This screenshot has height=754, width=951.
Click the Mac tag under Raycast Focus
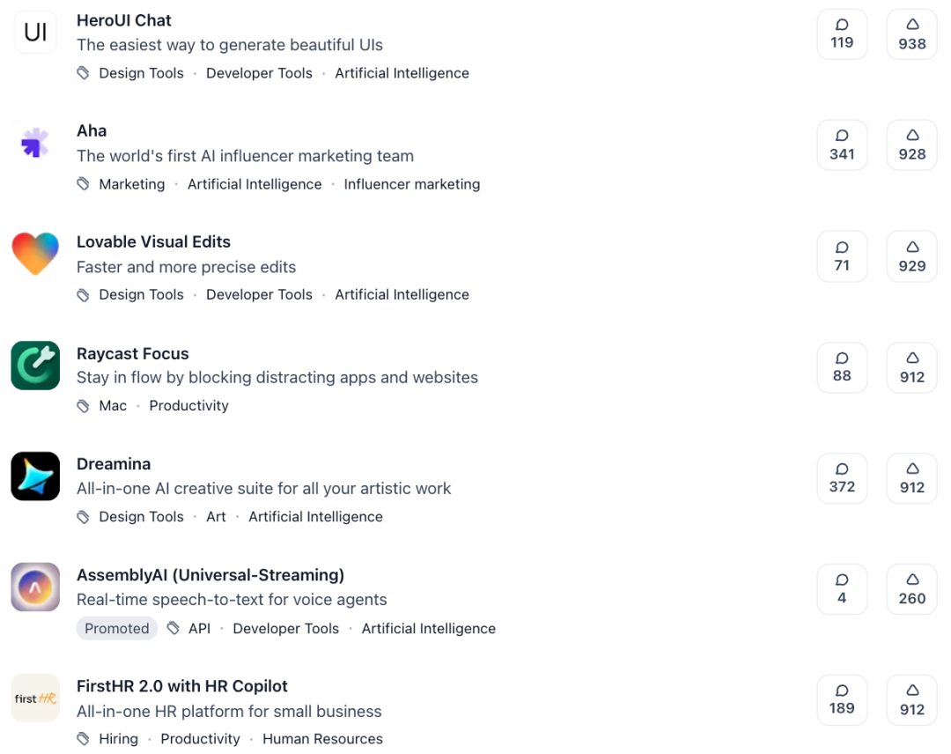(113, 405)
